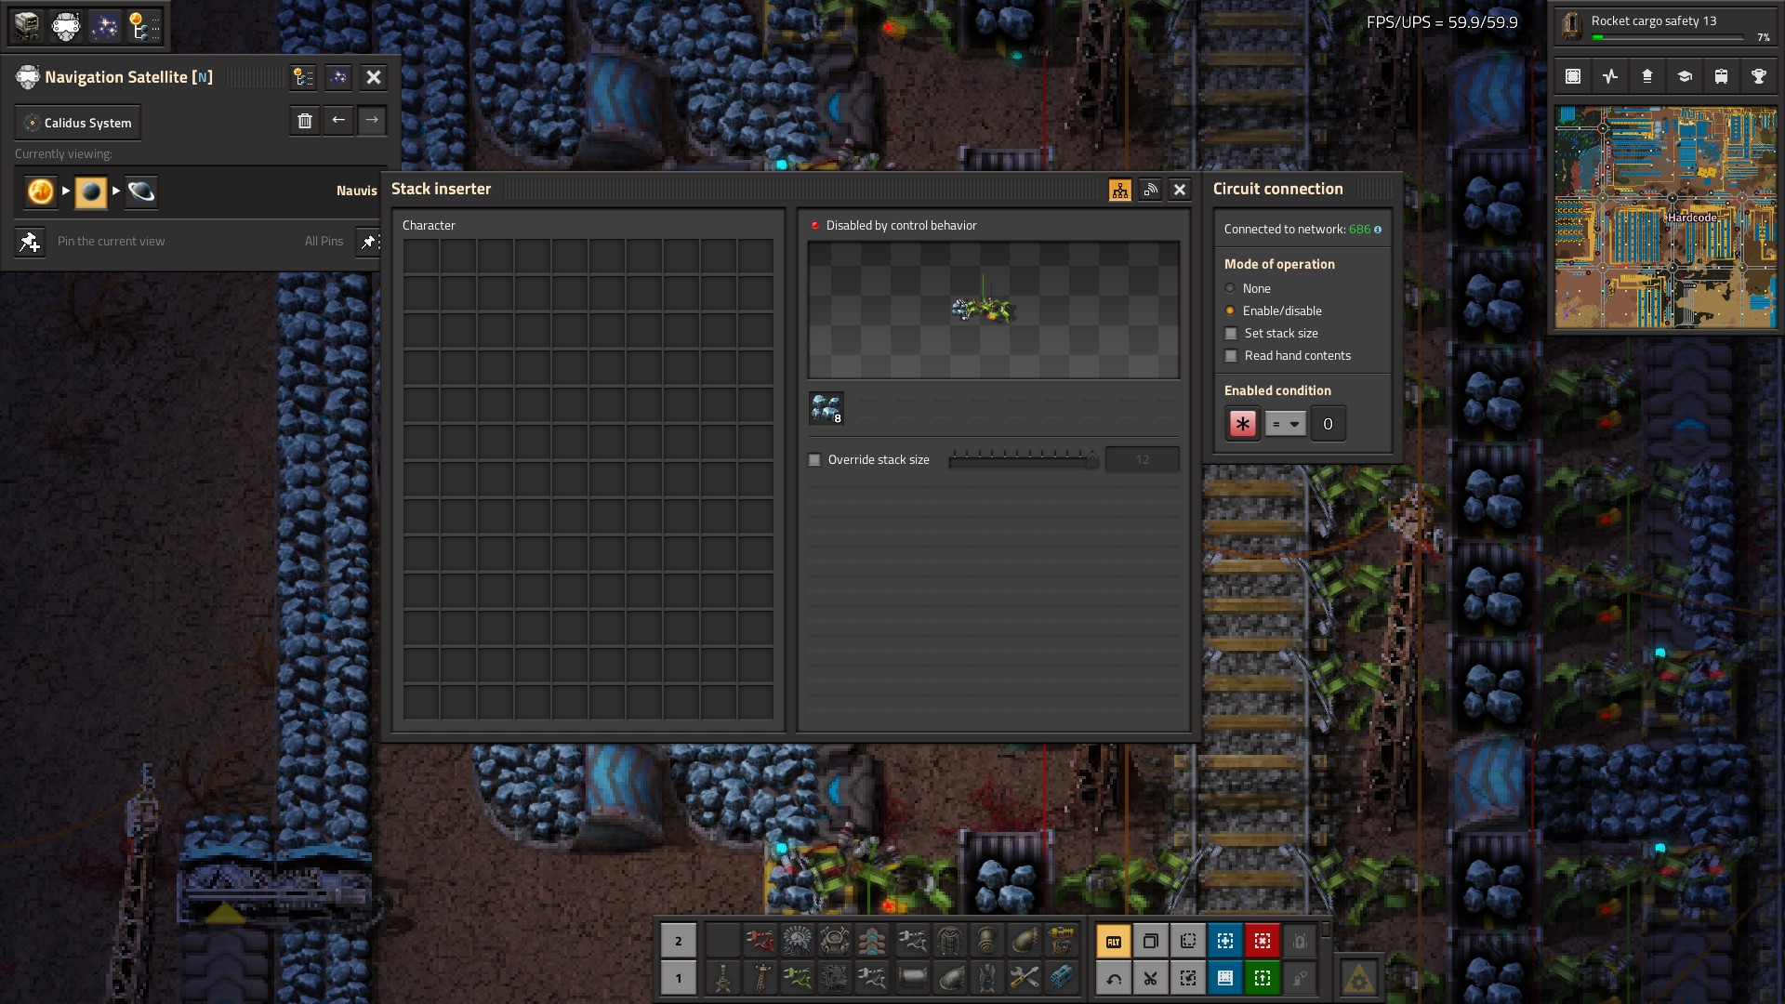This screenshot has height=1004, width=1785.
Task: Select the cut scissors tool
Action: pyautogui.click(x=1151, y=978)
